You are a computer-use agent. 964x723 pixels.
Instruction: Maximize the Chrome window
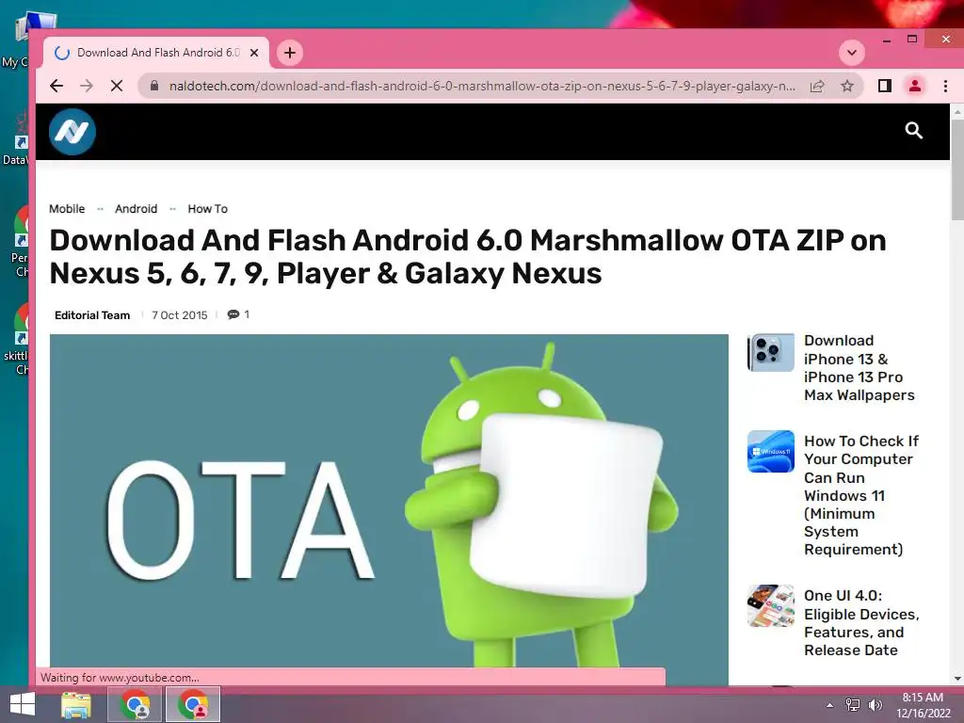(x=912, y=40)
